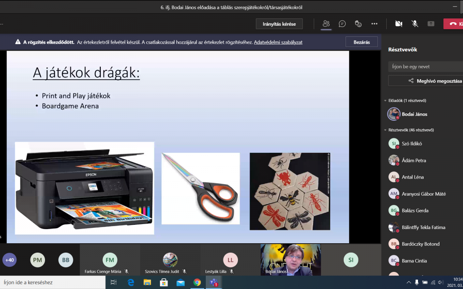
Task: Click the battery status tray icon
Action: pos(425,283)
